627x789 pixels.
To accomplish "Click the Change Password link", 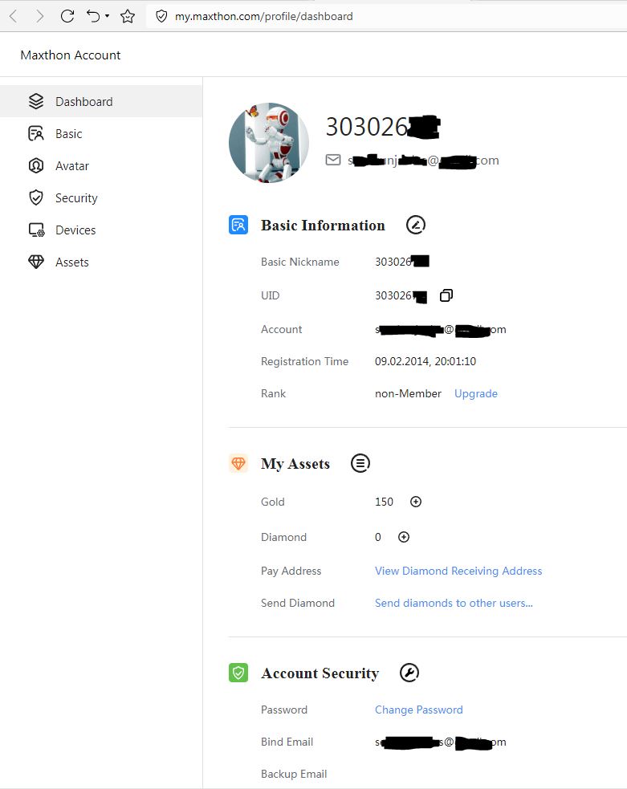I will 418,710.
